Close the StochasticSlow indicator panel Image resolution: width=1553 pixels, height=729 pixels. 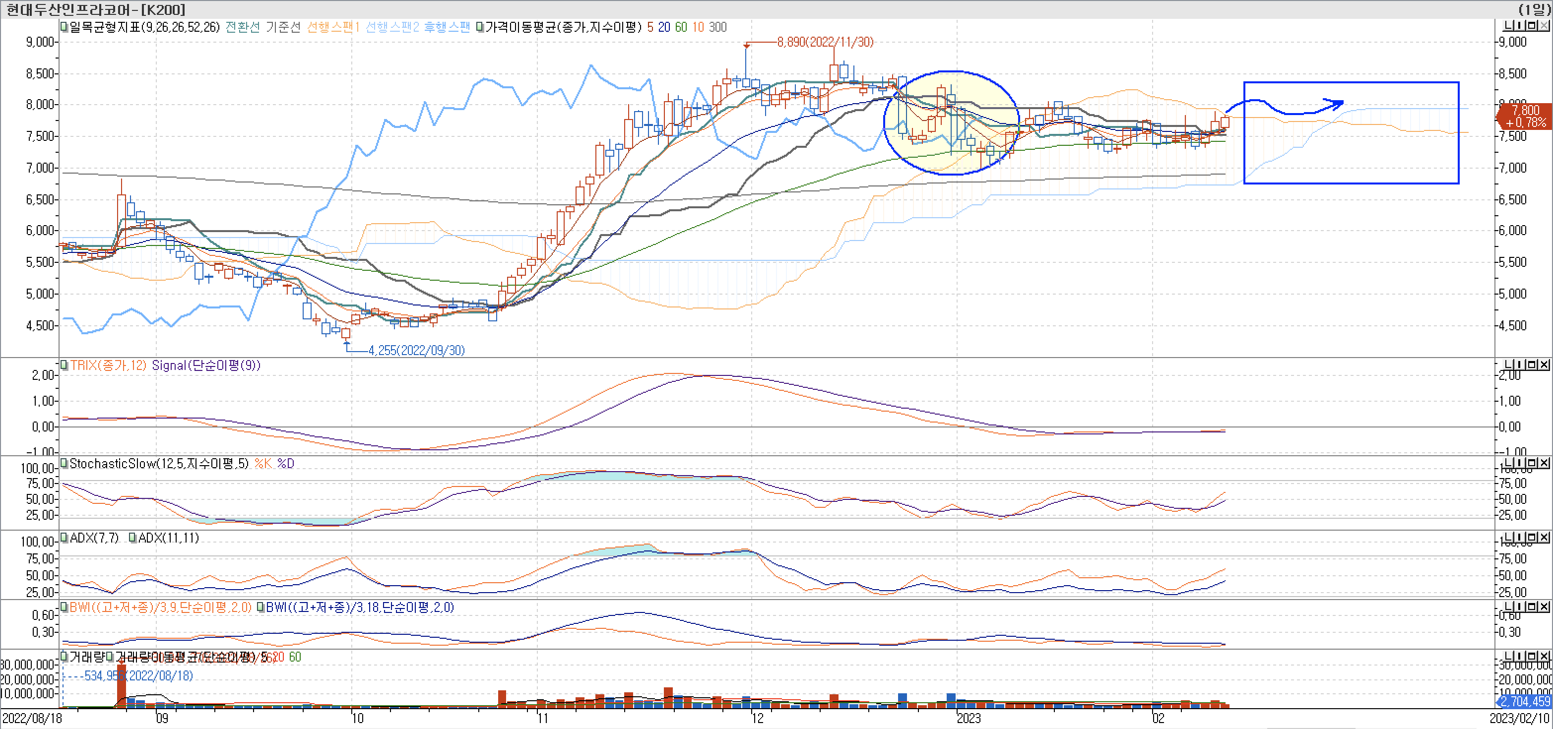point(1544,463)
